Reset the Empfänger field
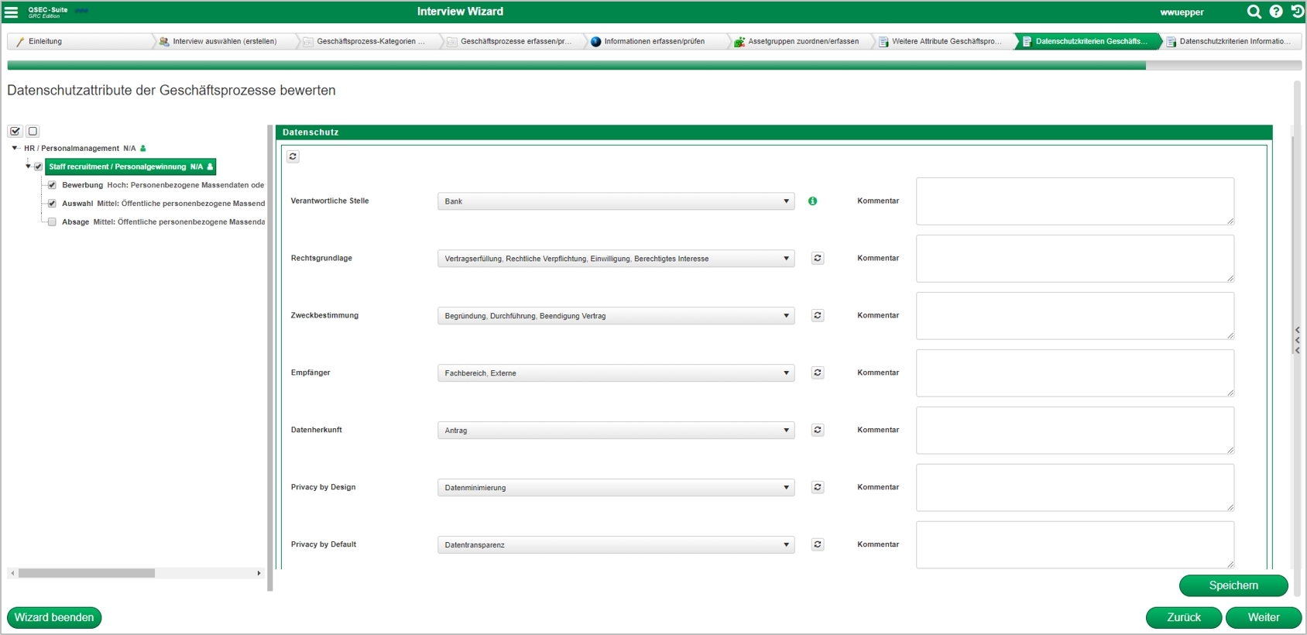 point(818,373)
